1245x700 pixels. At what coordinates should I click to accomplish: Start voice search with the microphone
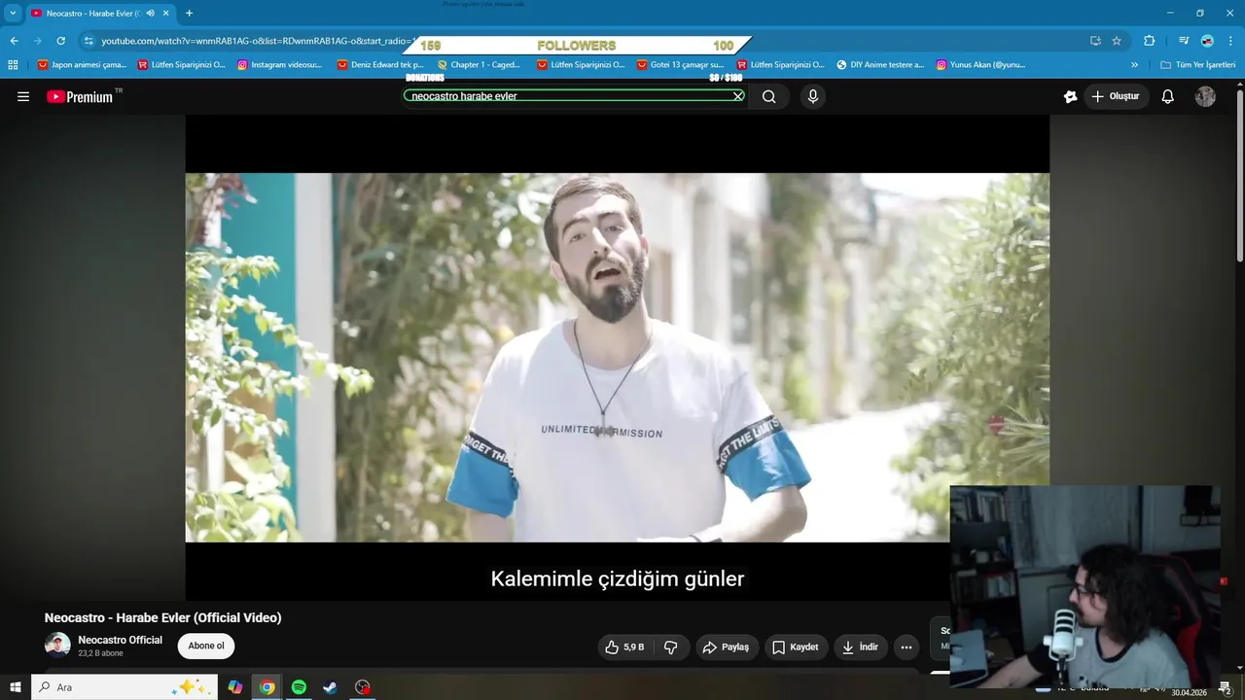(x=813, y=96)
